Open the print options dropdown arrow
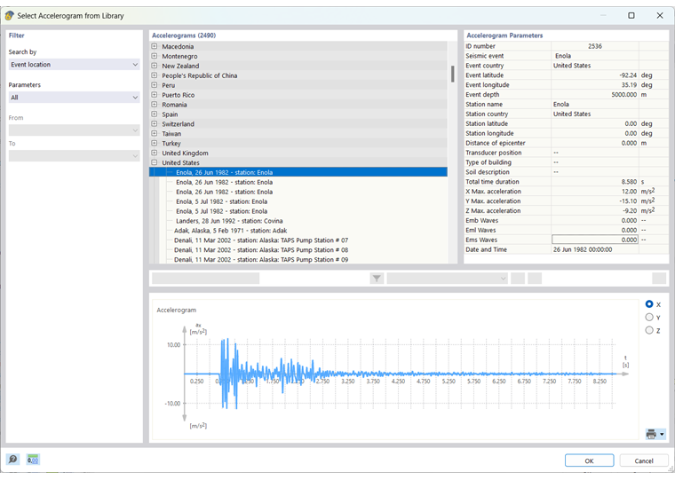 662,435
